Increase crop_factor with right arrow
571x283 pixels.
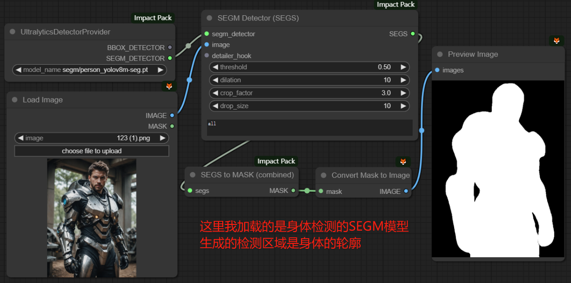click(x=403, y=93)
